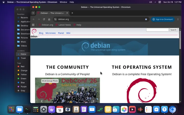
Task: Click the date and time in the menu bar
Action: [x=172, y=2]
